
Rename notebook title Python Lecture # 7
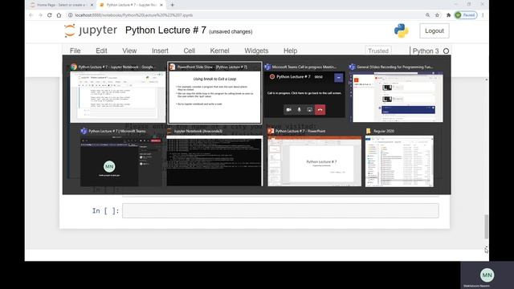click(x=165, y=31)
